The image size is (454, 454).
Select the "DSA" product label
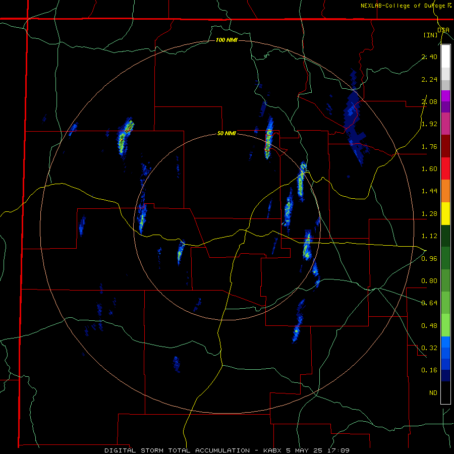tap(443, 30)
